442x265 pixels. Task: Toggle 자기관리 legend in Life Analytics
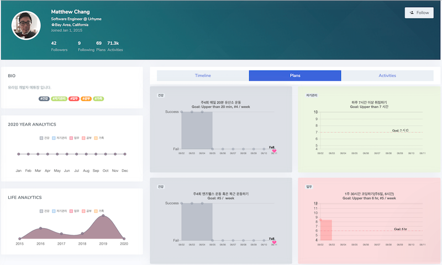(x=60, y=211)
